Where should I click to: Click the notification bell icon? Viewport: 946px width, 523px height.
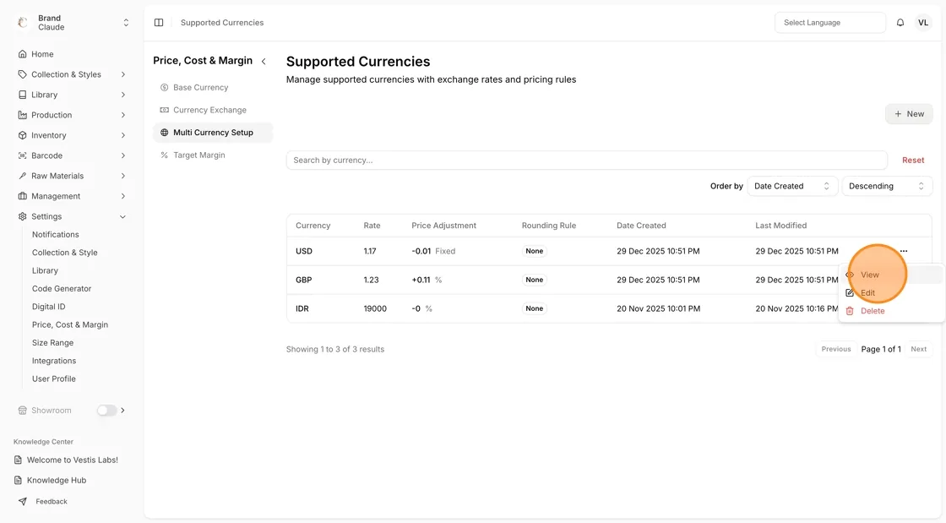click(x=900, y=22)
